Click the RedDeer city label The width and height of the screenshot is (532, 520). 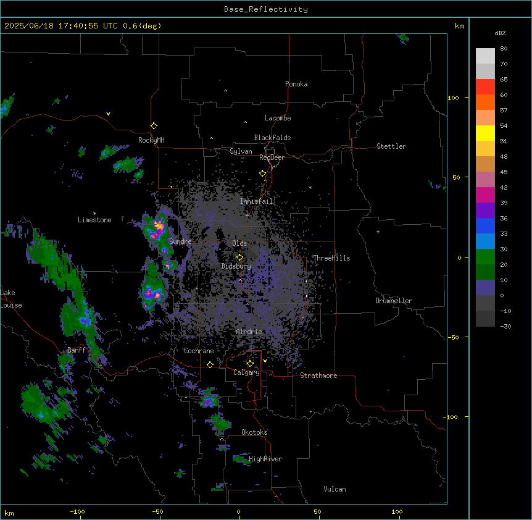[272, 157]
